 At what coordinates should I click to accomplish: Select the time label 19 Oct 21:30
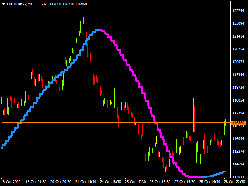point(36,182)
